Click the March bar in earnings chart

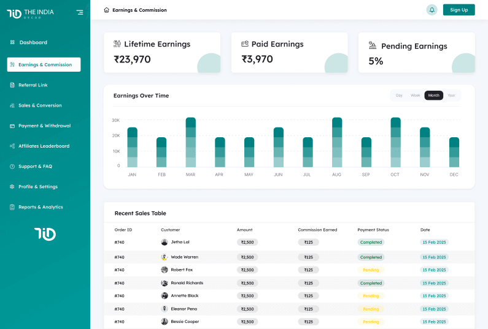(x=190, y=142)
